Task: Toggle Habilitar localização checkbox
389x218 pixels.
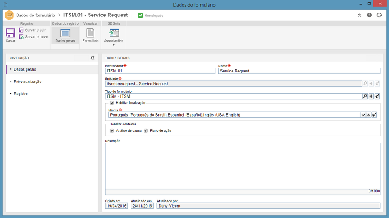Action: (x=112, y=103)
